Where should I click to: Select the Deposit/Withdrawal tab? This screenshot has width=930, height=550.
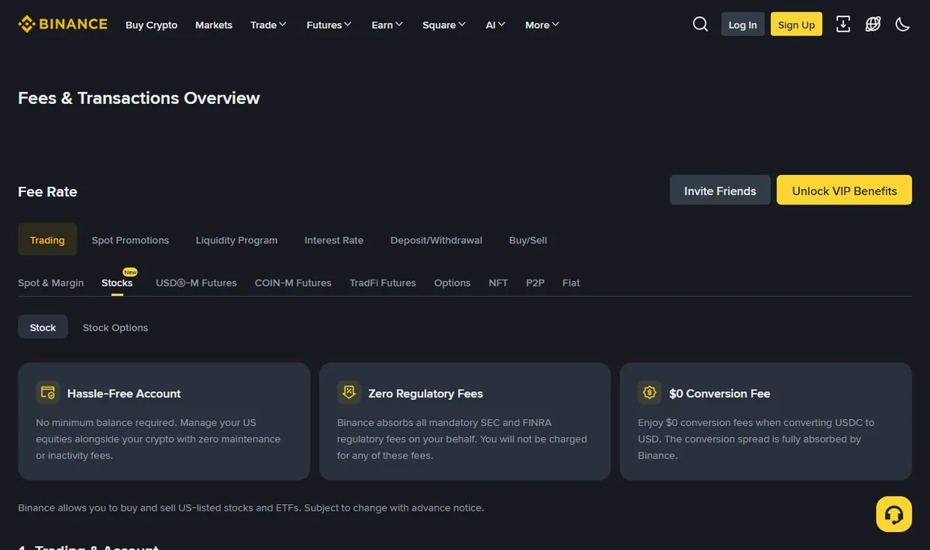436,240
